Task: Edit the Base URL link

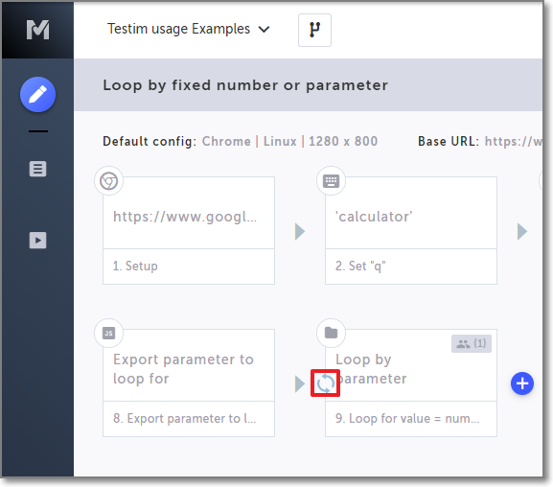Action: point(513,141)
